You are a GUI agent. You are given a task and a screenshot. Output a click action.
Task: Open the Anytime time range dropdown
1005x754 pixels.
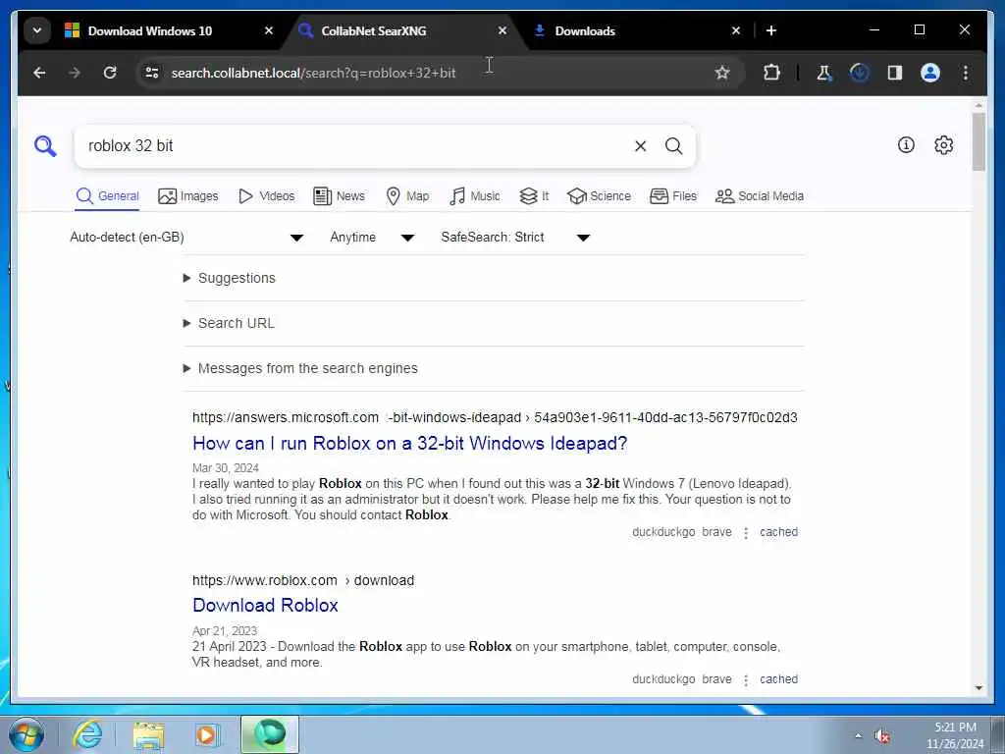click(x=372, y=238)
